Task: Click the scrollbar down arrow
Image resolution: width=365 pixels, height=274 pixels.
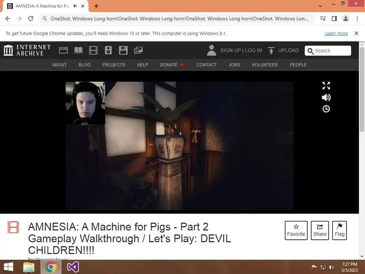Action: point(362,257)
